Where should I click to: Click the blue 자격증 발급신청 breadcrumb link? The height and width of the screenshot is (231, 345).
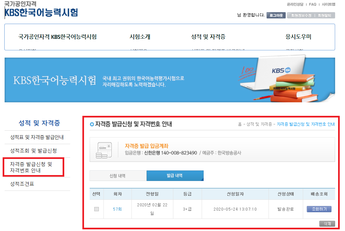[305, 124]
